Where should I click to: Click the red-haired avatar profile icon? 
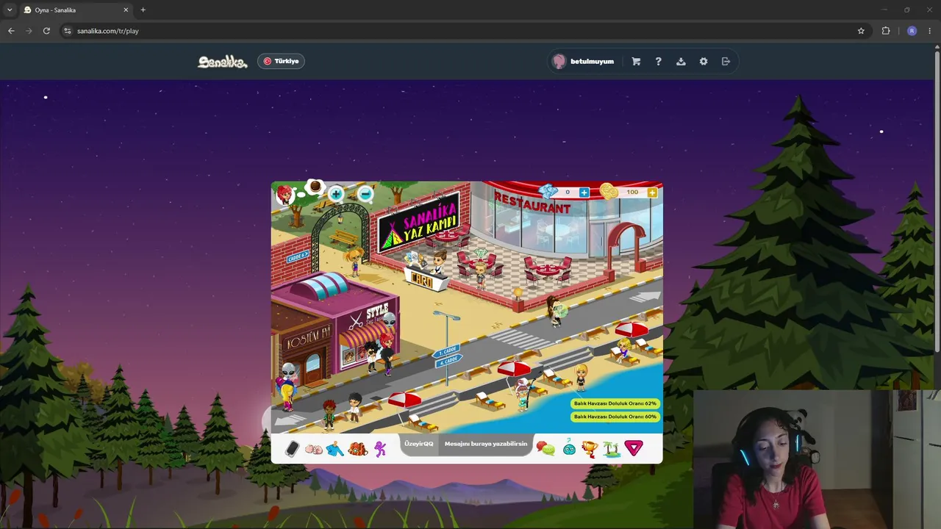click(285, 194)
